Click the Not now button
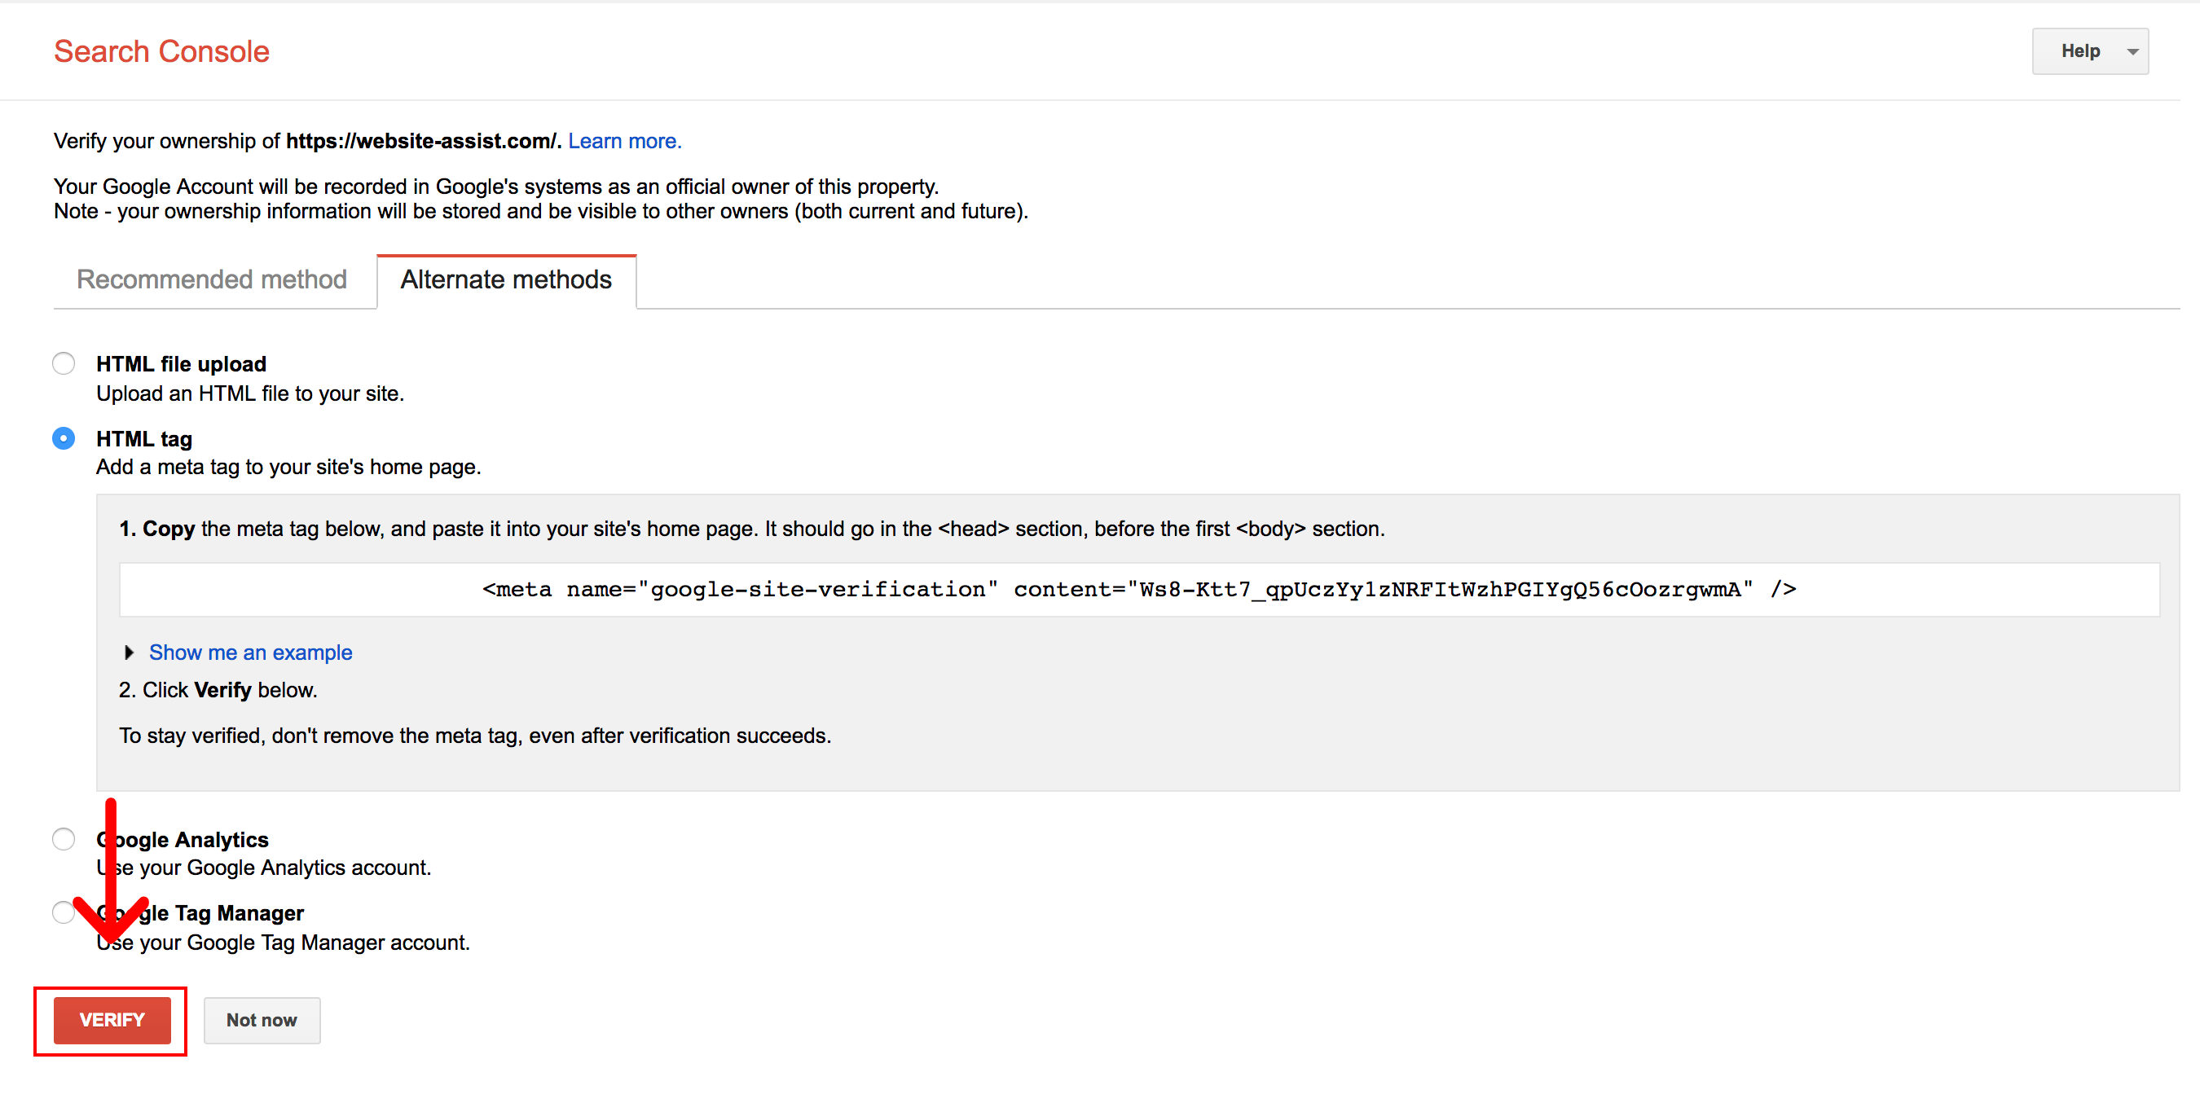Viewport: 2200px width, 1103px height. [262, 1020]
